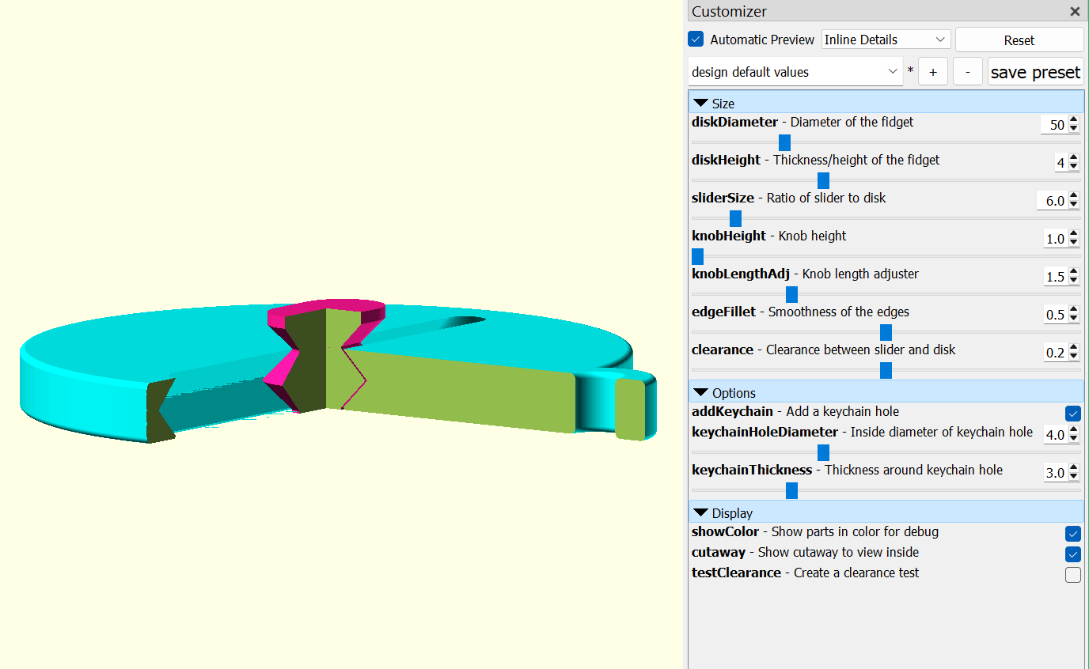Image resolution: width=1089 pixels, height=669 pixels.
Task: Collapse the Display section
Action: 700,513
